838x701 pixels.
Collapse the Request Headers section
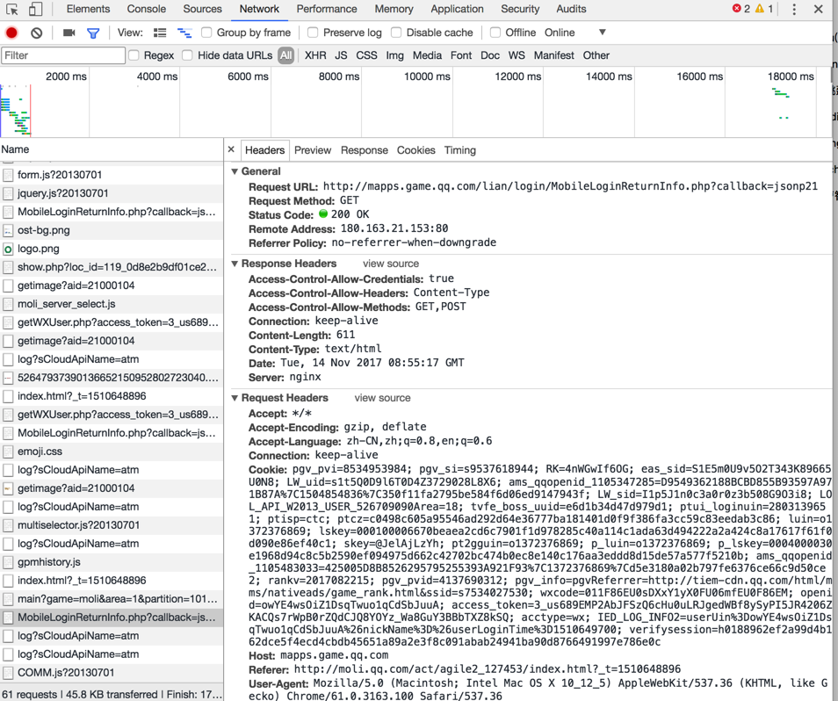(x=235, y=398)
